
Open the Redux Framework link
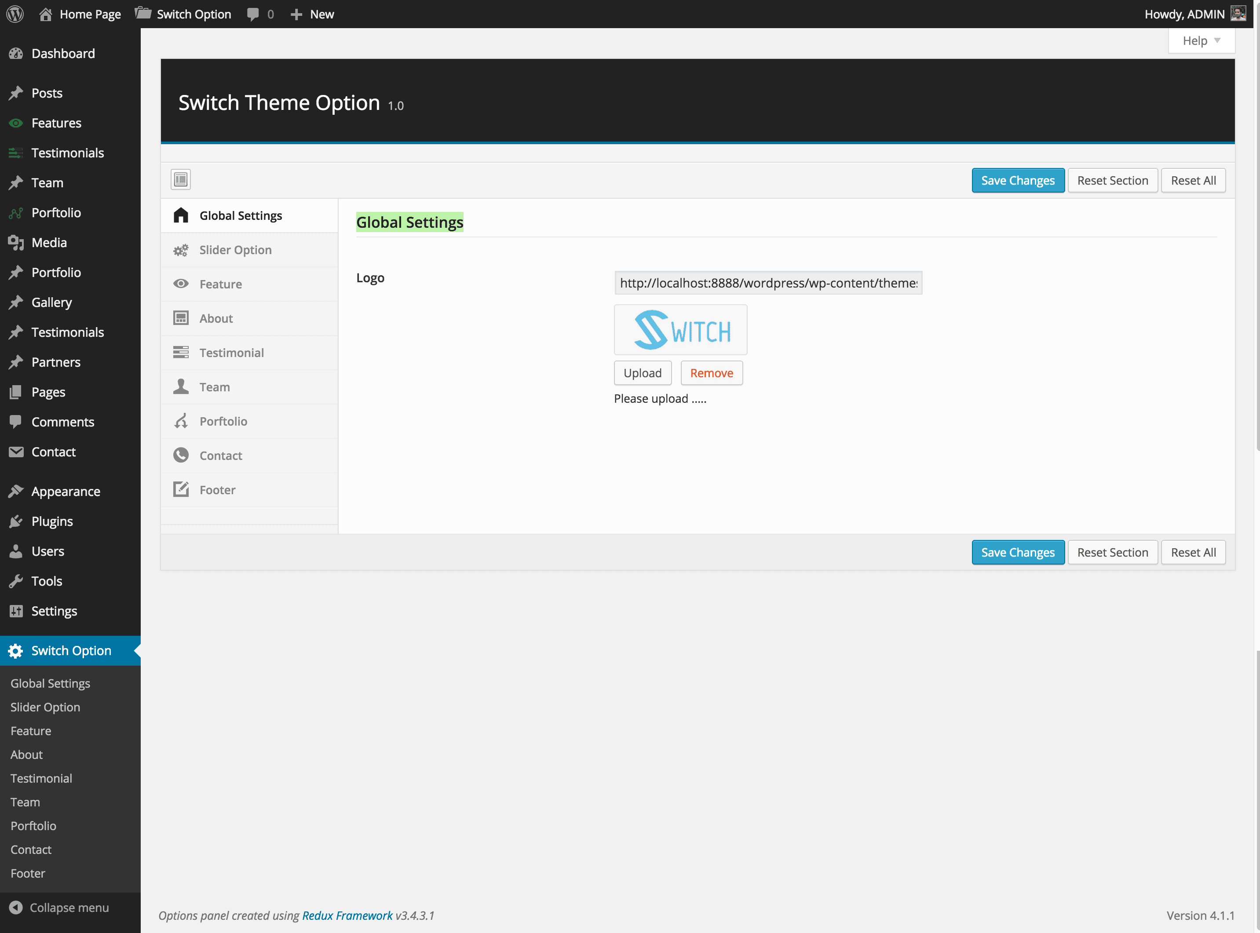pos(347,915)
